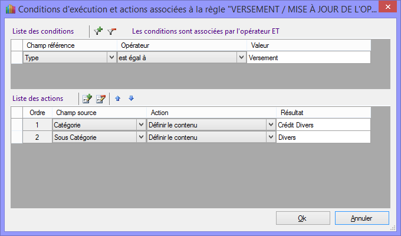Select the row header of the Type condition
Viewport: 401px width, 236px height.
17,58
